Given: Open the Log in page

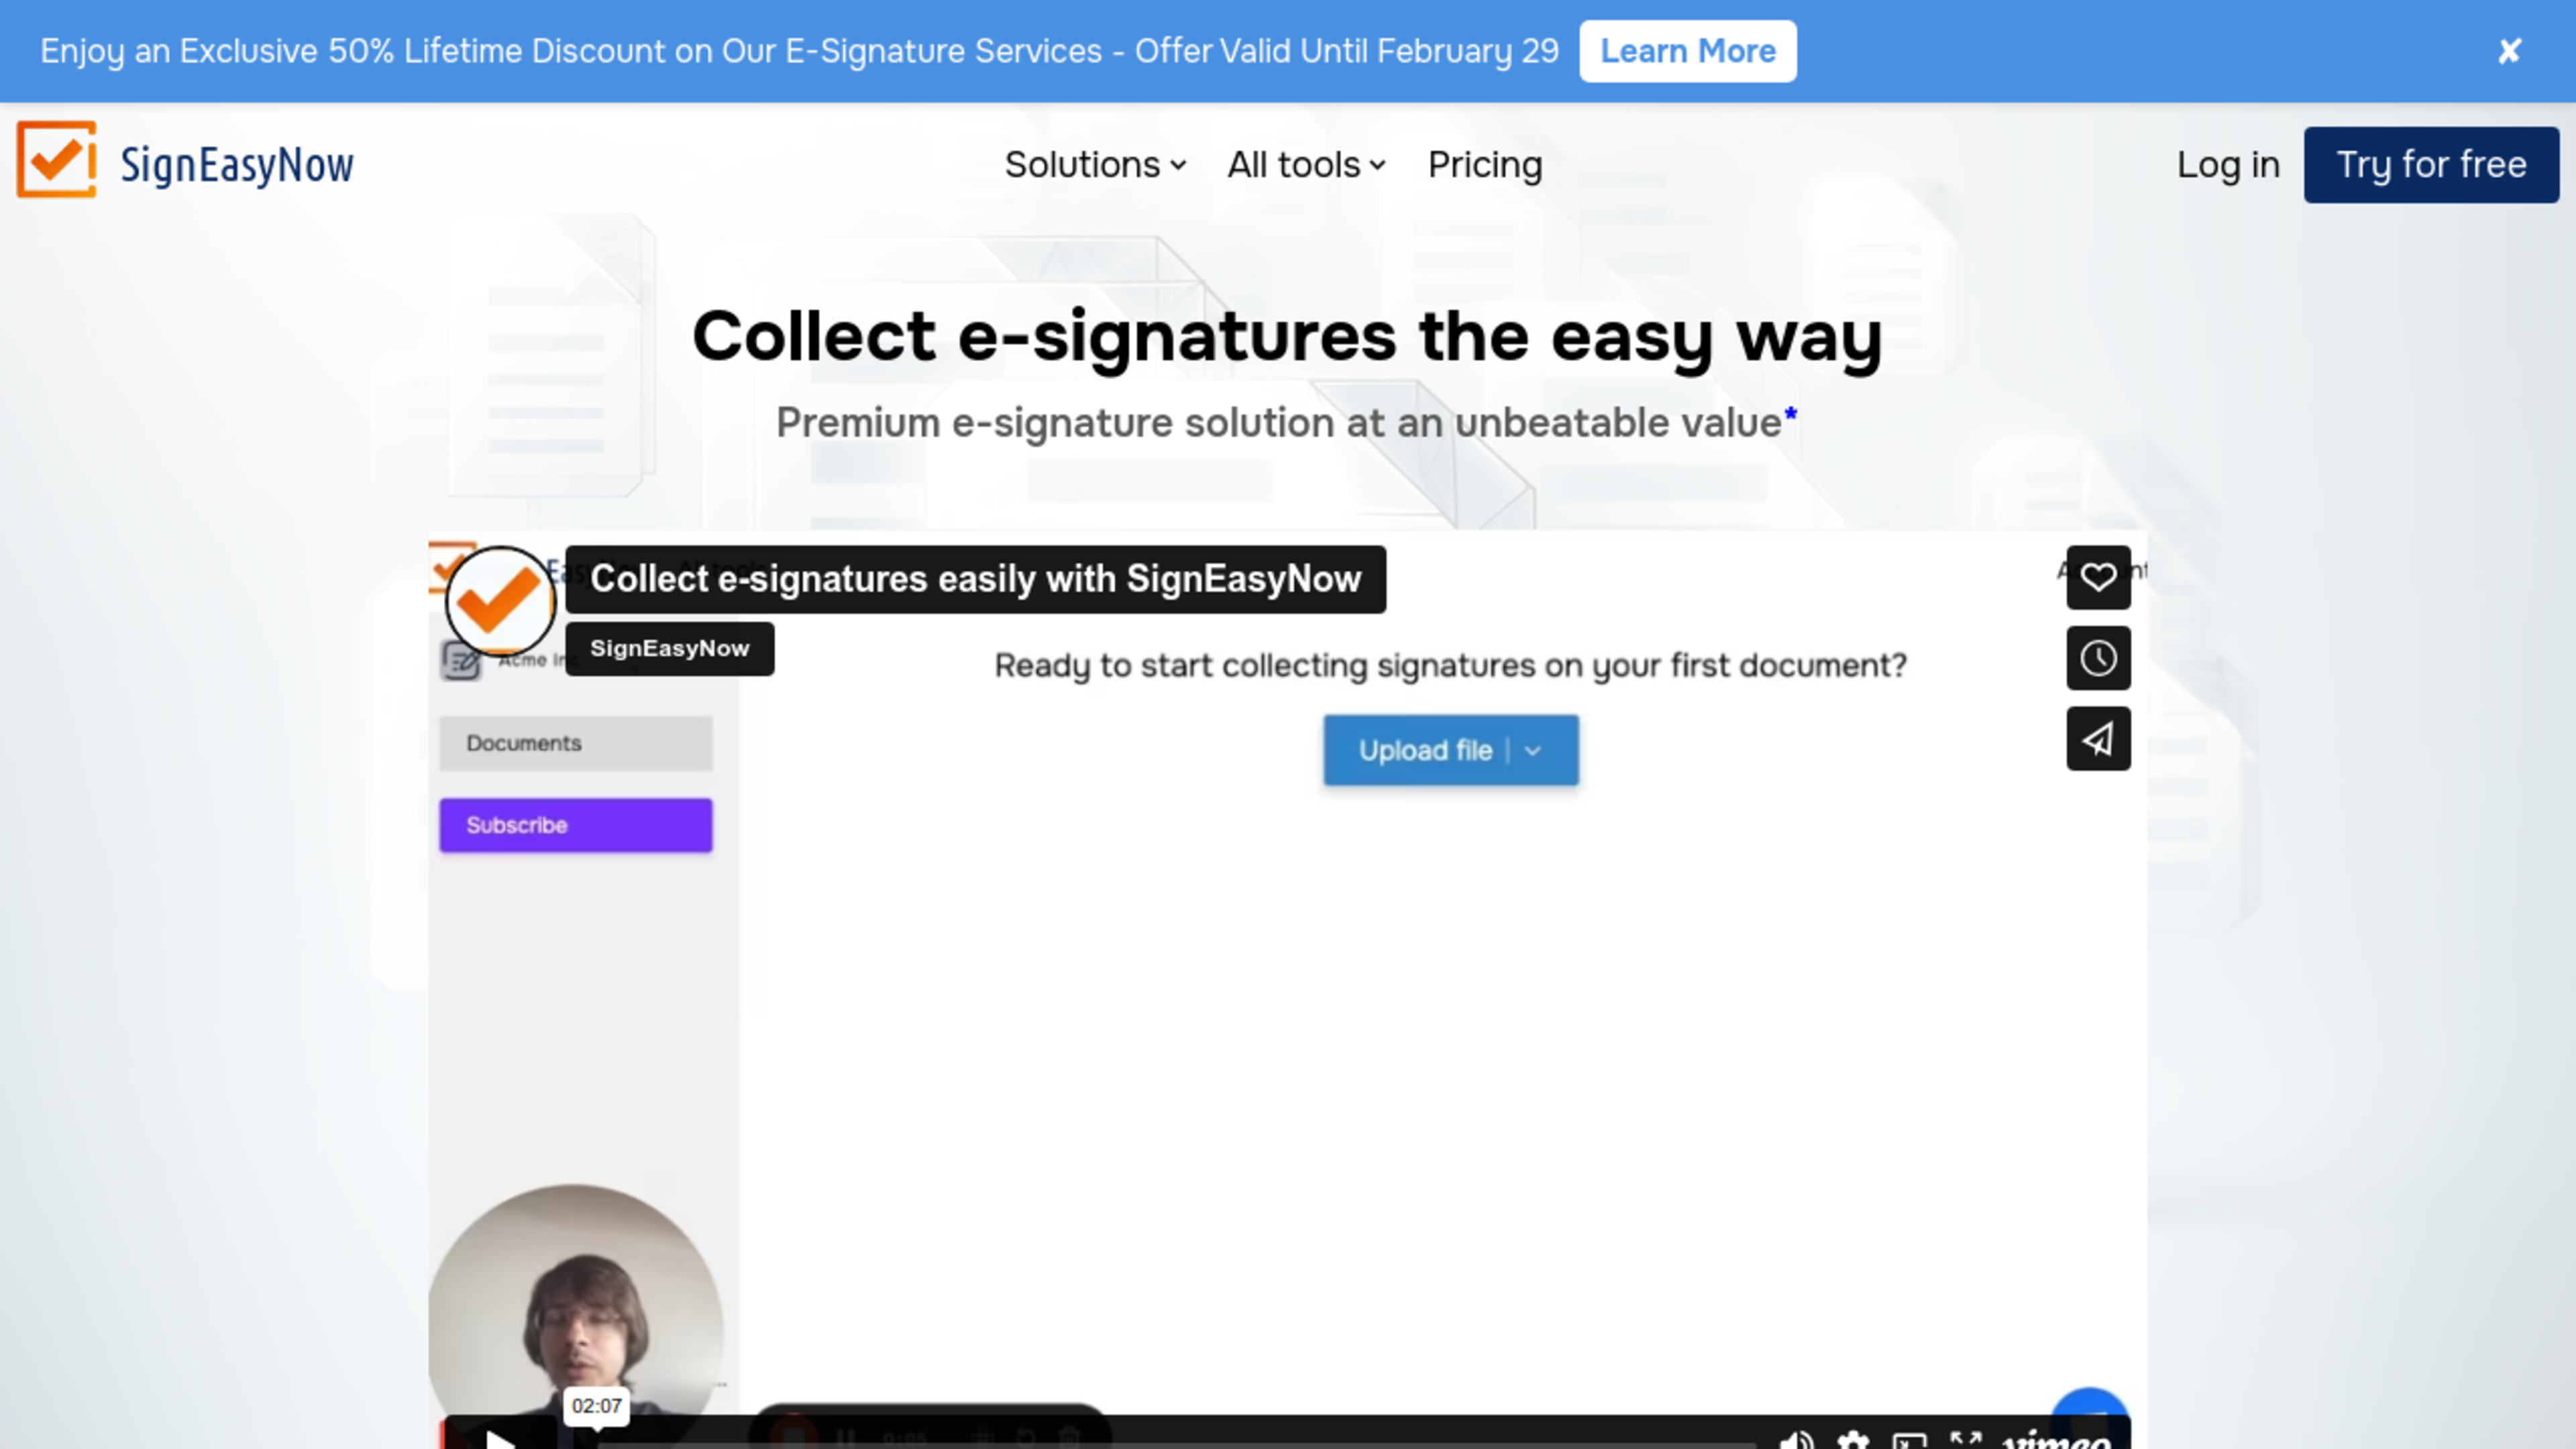Looking at the screenshot, I should (2228, 165).
